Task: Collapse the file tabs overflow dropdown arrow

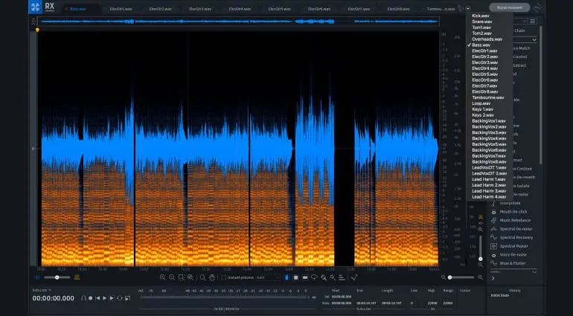Action: (467, 9)
